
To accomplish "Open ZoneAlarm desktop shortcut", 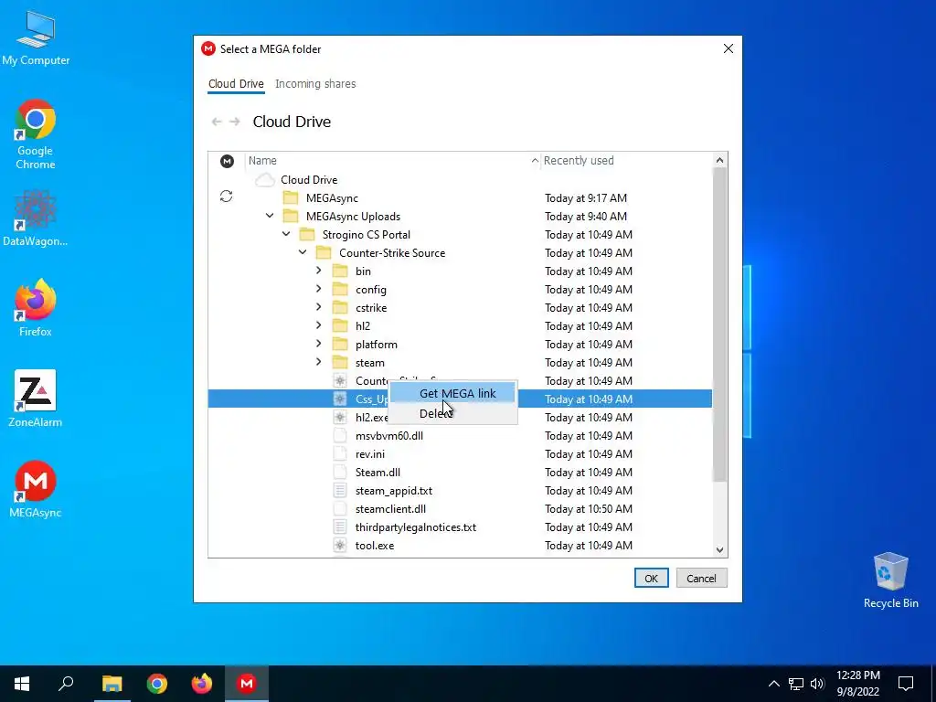I will click(36, 399).
